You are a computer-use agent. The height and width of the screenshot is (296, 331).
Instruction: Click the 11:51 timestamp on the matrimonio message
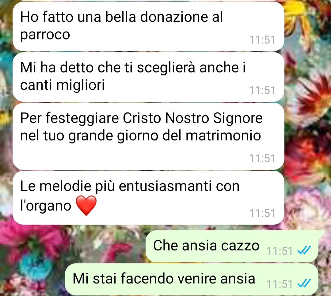(262, 158)
